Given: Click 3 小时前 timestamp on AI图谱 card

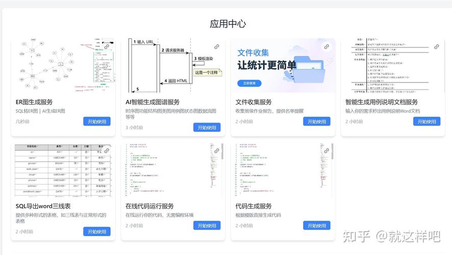Looking at the screenshot, I should click(x=134, y=127).
